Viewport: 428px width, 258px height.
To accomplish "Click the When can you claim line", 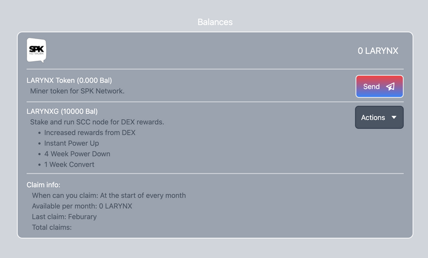I will click(109, 196).
